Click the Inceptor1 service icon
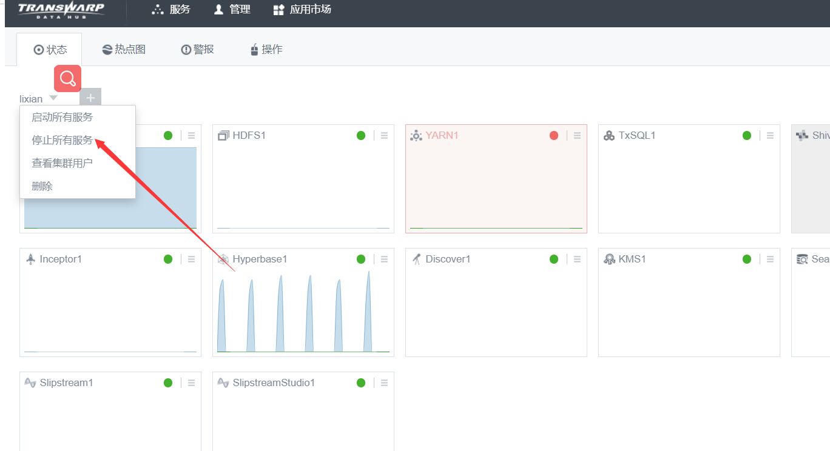The height and width of the screenshot is (451, 830). click(30, 259)
